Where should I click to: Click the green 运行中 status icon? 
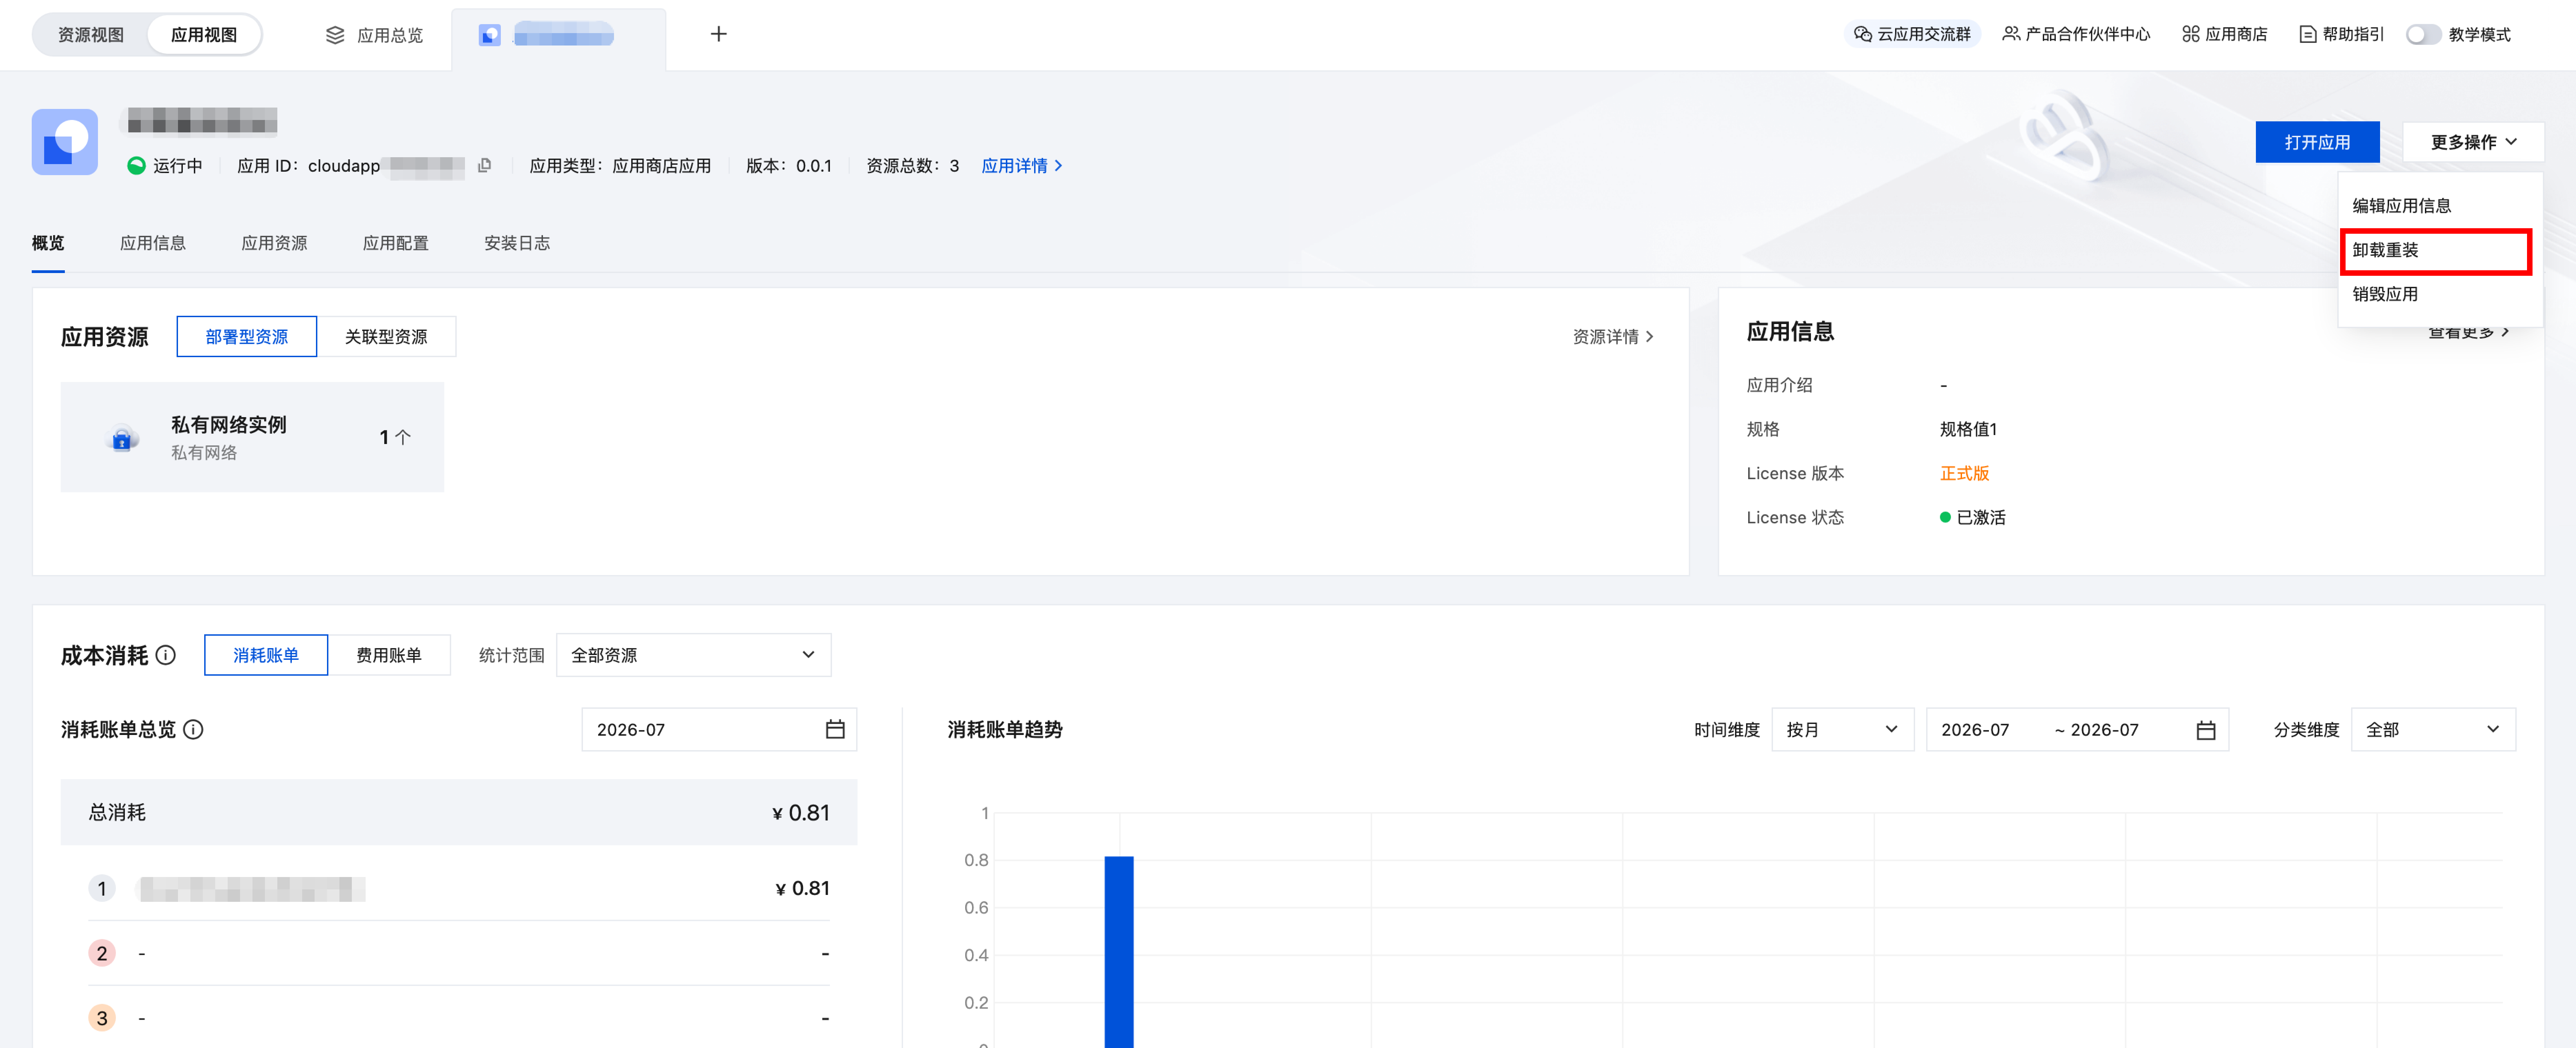(x=136, y=166)
